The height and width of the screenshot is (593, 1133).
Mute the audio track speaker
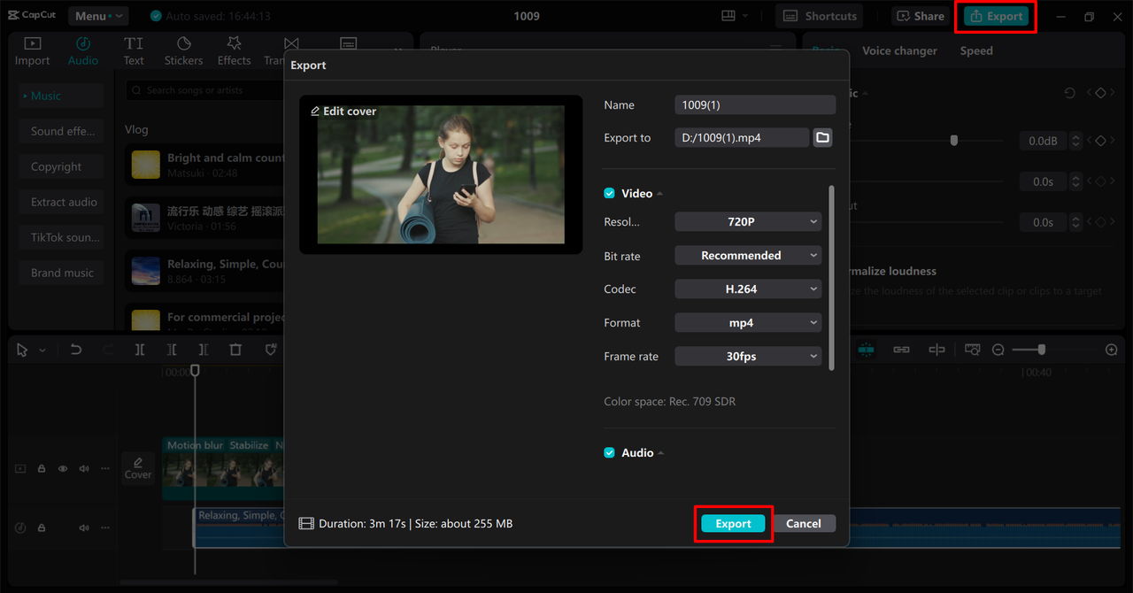pyautogui.click(x=84, y=528)
